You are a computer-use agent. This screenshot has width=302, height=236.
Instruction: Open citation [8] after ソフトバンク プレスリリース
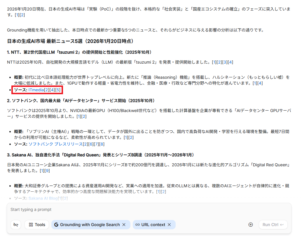tap(102, 144)
